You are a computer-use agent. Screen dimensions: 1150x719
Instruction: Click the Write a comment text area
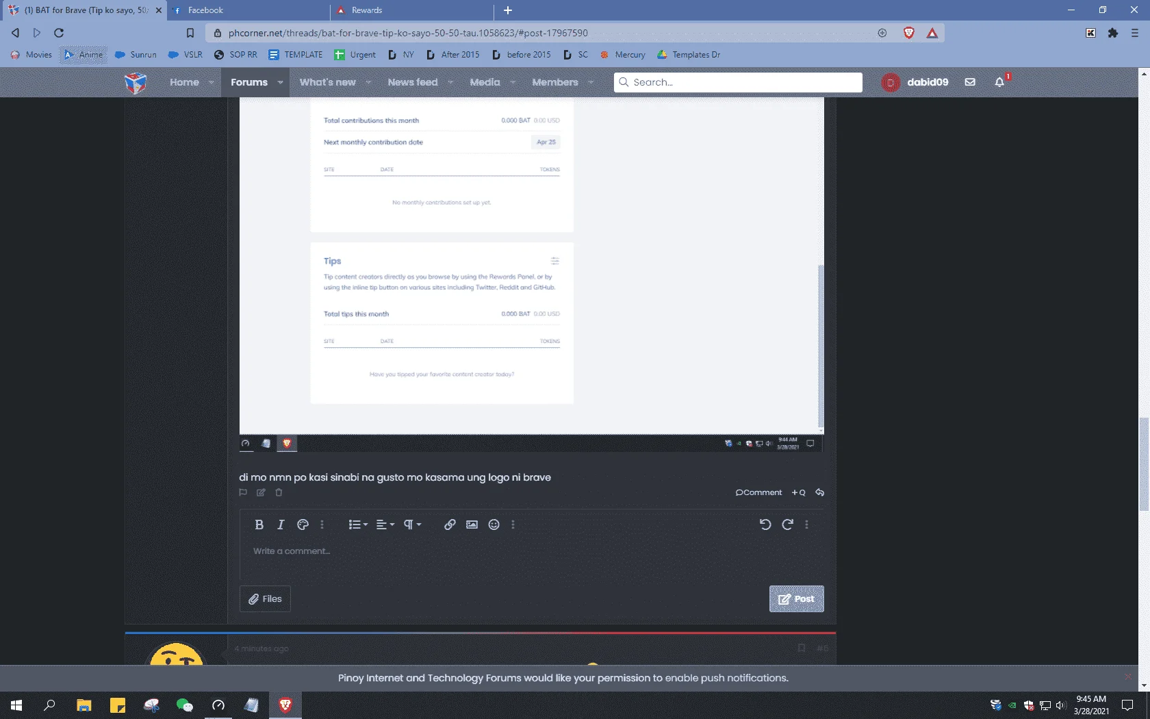coord(531,551)
